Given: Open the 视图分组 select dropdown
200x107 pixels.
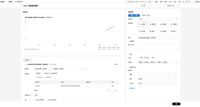Looking at the screenshot, I should click(x=158, y=19).
